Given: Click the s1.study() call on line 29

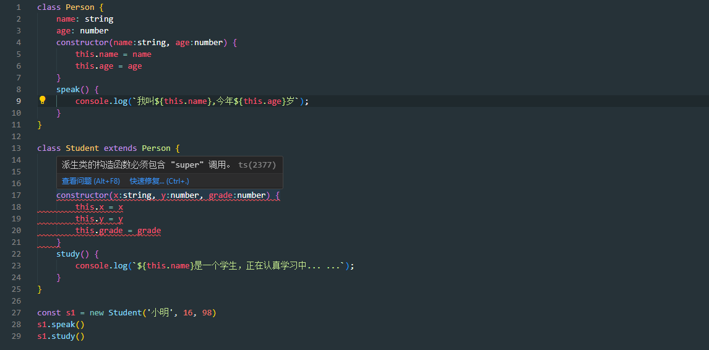Looking at the screenshot, I should coord(61,336).
